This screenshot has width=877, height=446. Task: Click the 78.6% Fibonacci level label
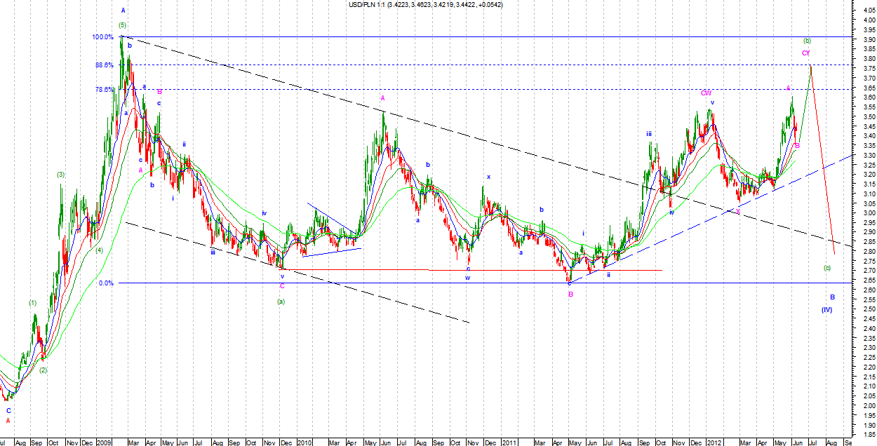coord(104,90)
